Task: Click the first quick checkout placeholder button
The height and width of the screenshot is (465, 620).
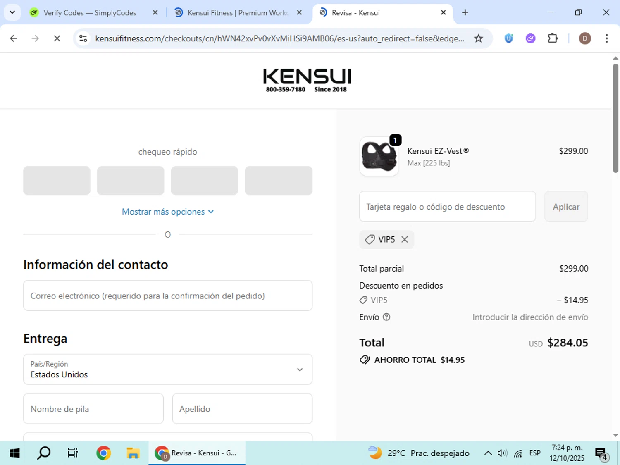Action: tap(57, 181)
